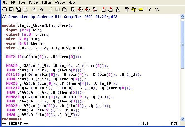Image resolution: width=185 pixels, height=127 pixels.
Task: Click the Build tags icon
Action: [134, 9]
